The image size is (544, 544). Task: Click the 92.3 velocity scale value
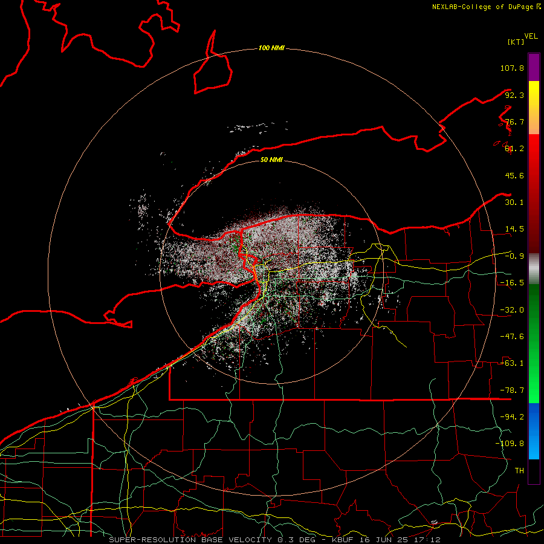(x=514, y=95)
